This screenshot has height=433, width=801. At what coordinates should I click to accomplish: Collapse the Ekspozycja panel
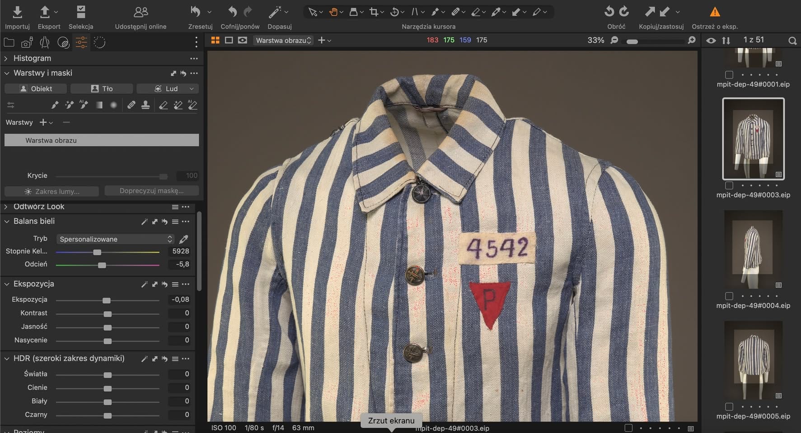(7, 284)
